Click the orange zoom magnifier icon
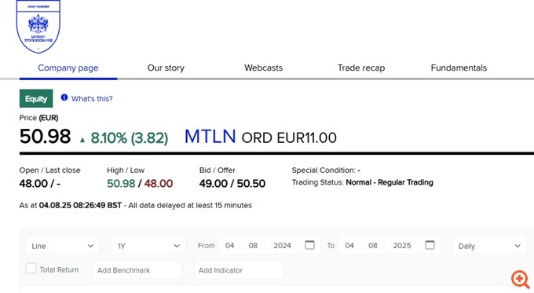Viewport: 534px width, 293px height. point(521,280)
